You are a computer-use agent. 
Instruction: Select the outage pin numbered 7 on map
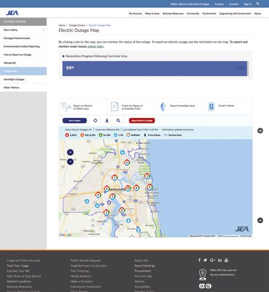click(x=115, y=177)
